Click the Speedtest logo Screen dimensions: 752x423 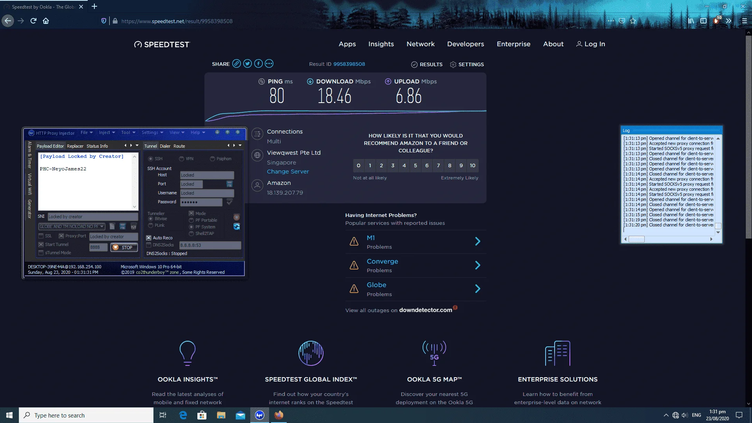coord(161,45)
